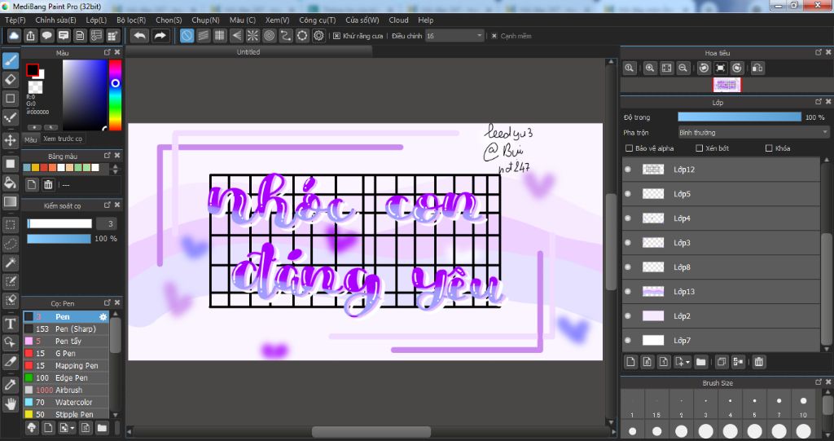Turn snap off with the crossed-circle icon
Screen dimensions: 834x441
click(187, 36)
